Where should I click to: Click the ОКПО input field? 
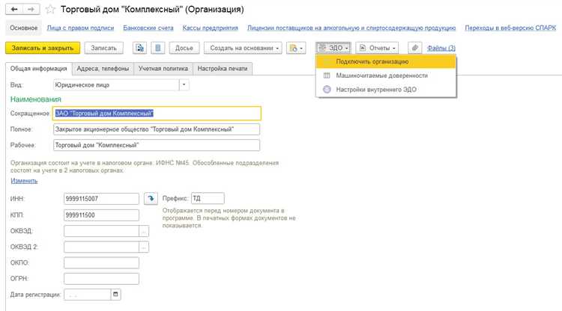[x=101, y=262]
